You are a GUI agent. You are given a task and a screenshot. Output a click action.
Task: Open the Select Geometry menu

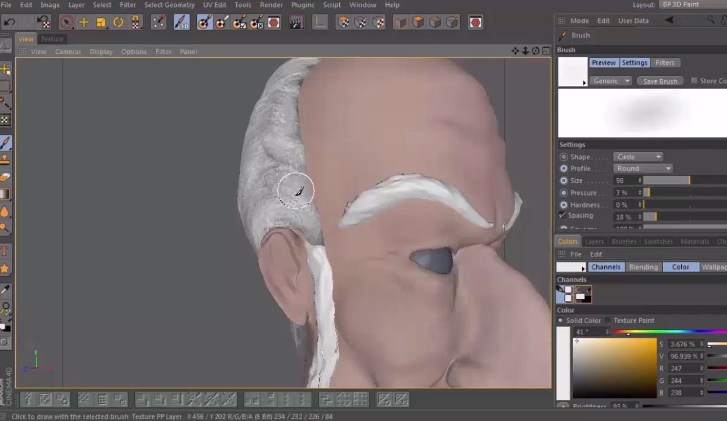(x=170, y=5)
